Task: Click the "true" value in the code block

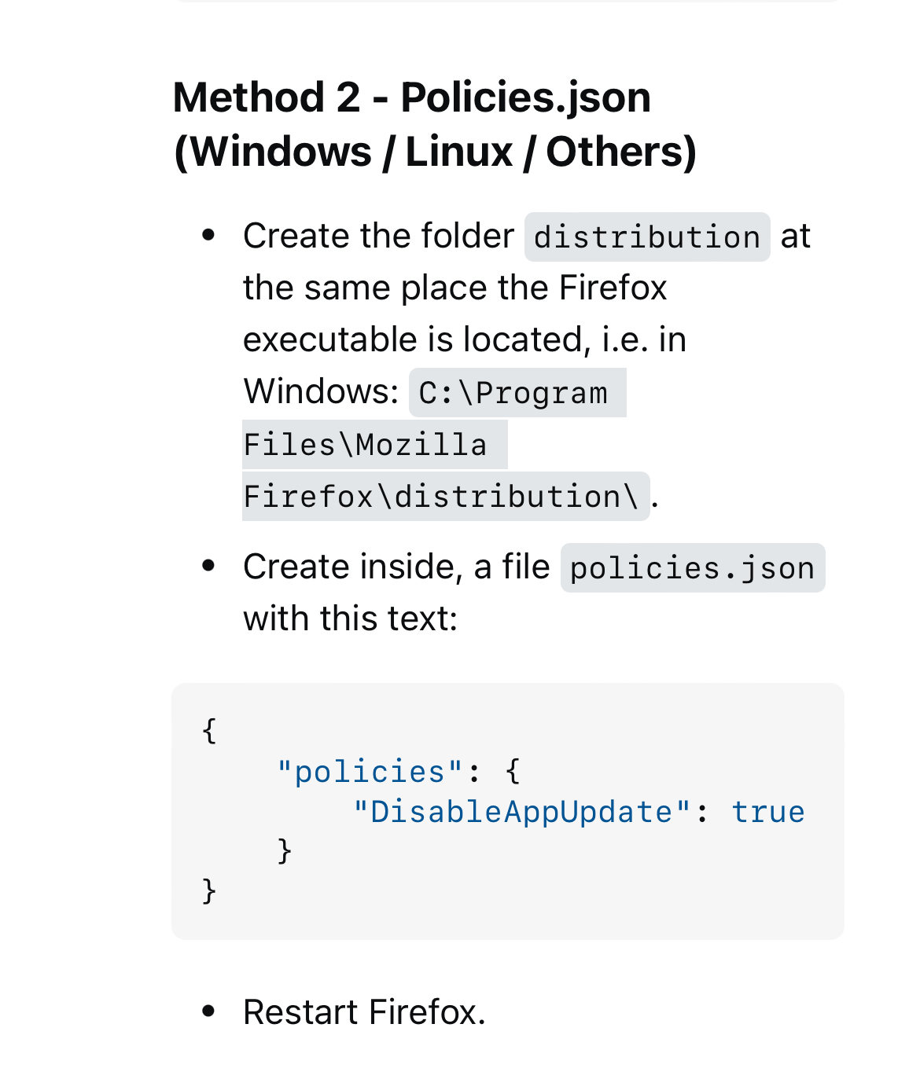Action: pos(767,812)
